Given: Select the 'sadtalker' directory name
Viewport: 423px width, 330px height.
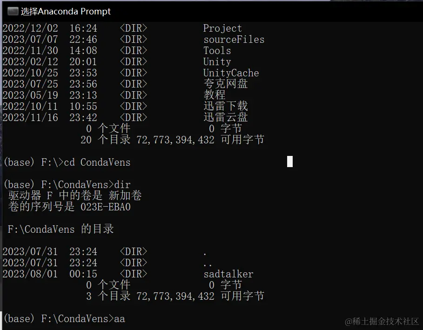Looking at the screenshot, I should pos(228,274).
